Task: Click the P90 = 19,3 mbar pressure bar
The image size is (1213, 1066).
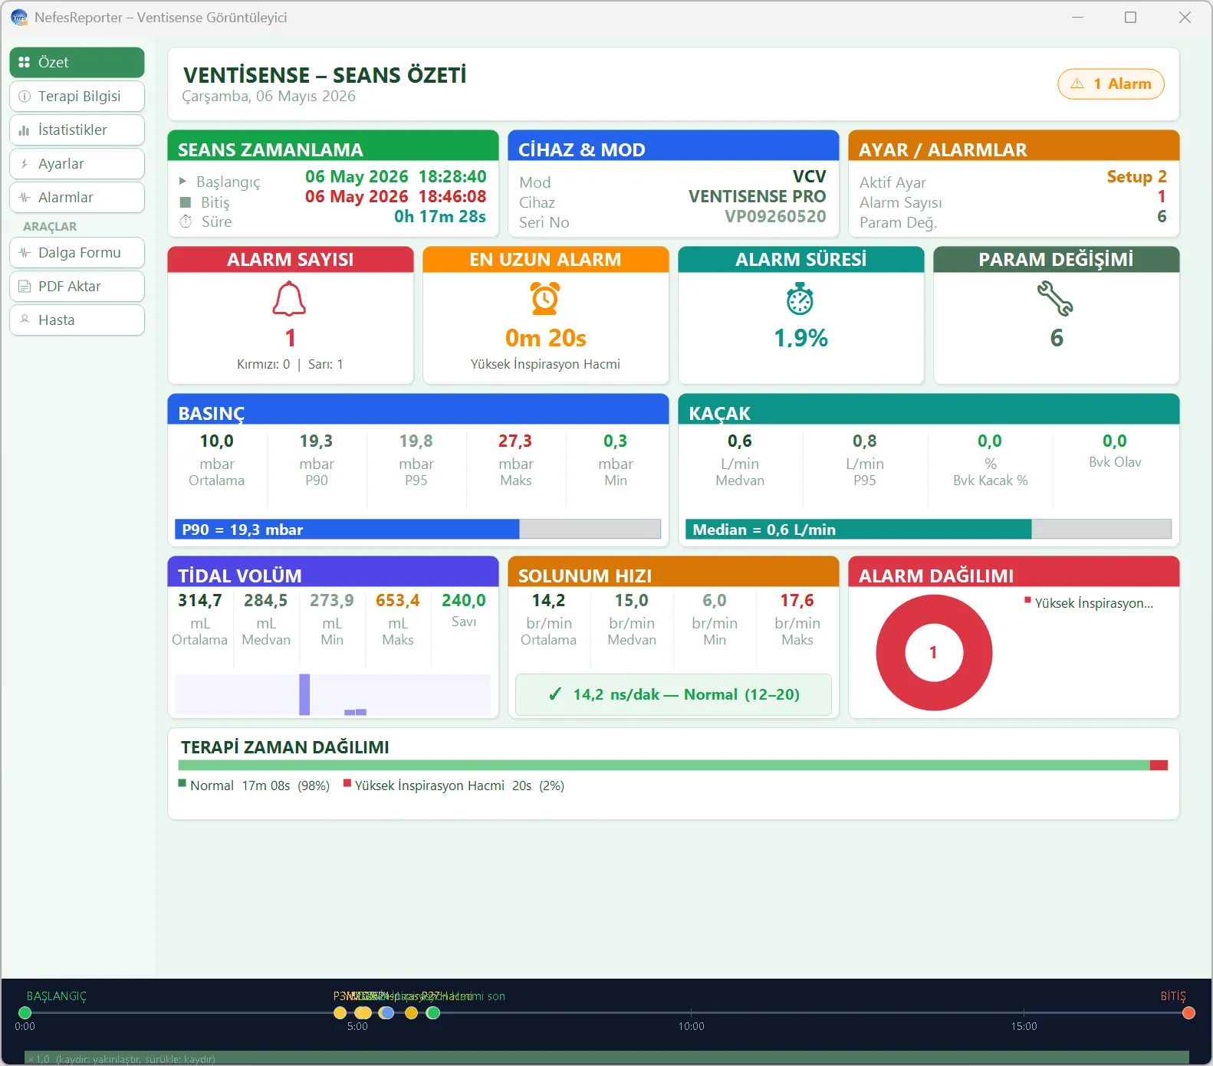Action: pyautogui.click(x=418, y=530)
